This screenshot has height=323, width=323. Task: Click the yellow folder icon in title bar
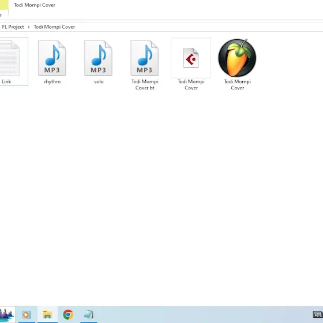4,5
